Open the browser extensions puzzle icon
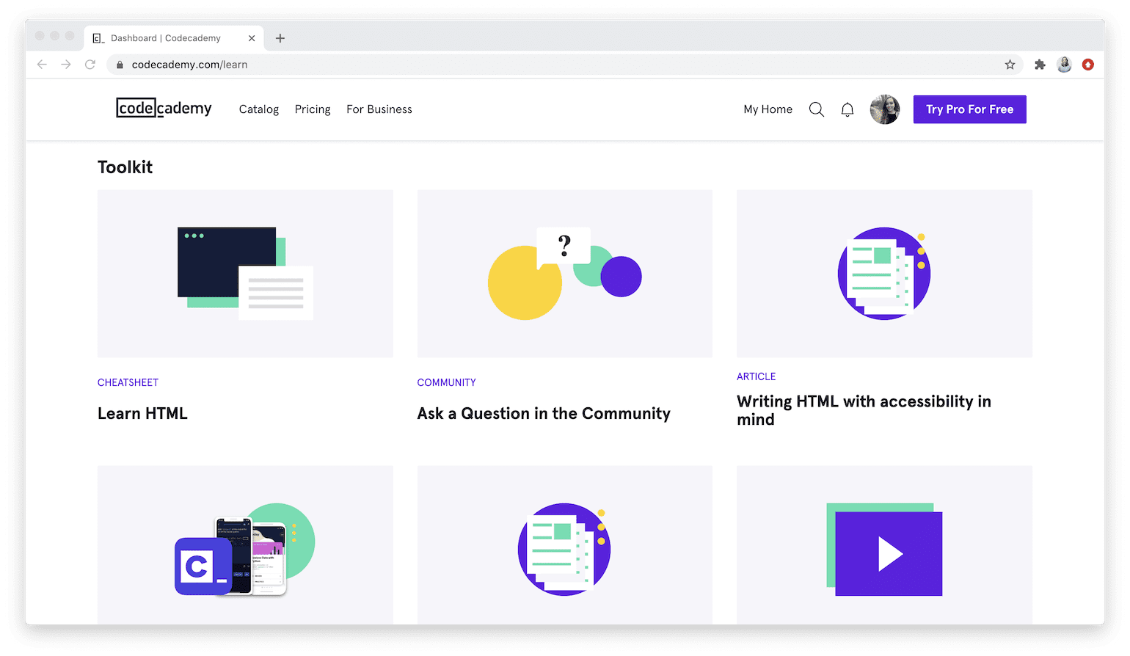This screenshot has width=1130, height=656. click(1040, 64)
